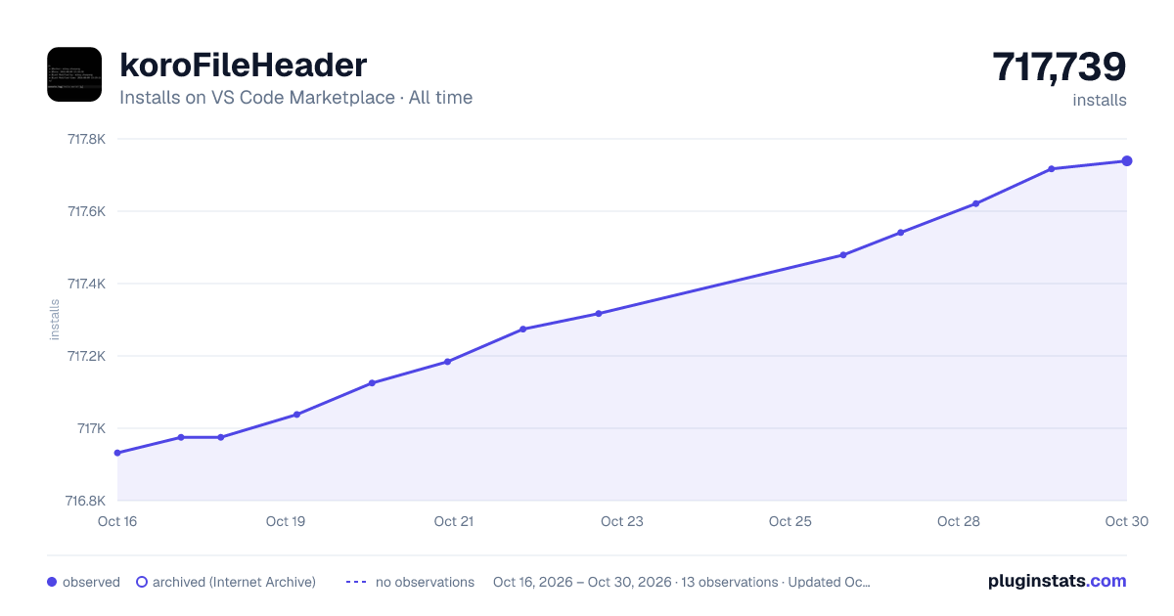
Task: Click the 'observed' legend label
Action: pyautogui.click(x=91, y=582)
